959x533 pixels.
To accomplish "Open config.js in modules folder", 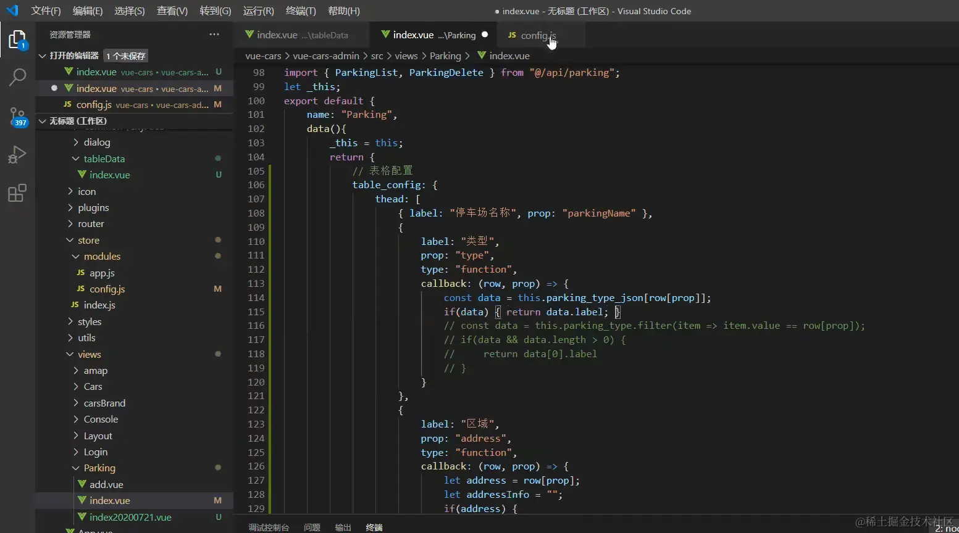I will [x=135, y=289].
